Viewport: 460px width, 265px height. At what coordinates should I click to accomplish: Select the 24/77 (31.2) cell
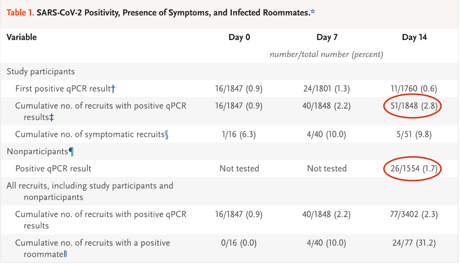click(414, 242)
